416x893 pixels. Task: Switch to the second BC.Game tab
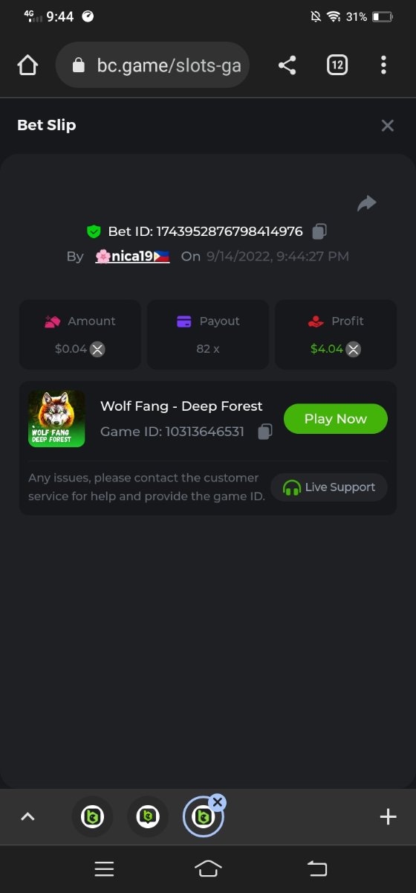pyautogui.click(x=148, y=817)
